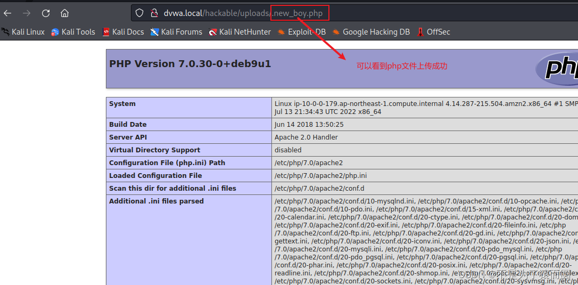The image size is (578, 285).
Task: Open the Kali Linux bookmark
Action: (x=23, y=32)
